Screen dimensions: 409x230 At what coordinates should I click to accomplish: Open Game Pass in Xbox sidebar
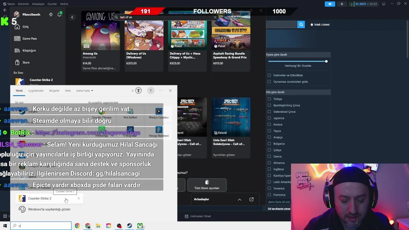[x=25, y=39]
